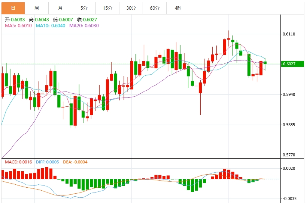Viewport: 307px width, 203px height.
Task: Click the MA5: 0.6010 indicator label
Action: tap(18, 26)
